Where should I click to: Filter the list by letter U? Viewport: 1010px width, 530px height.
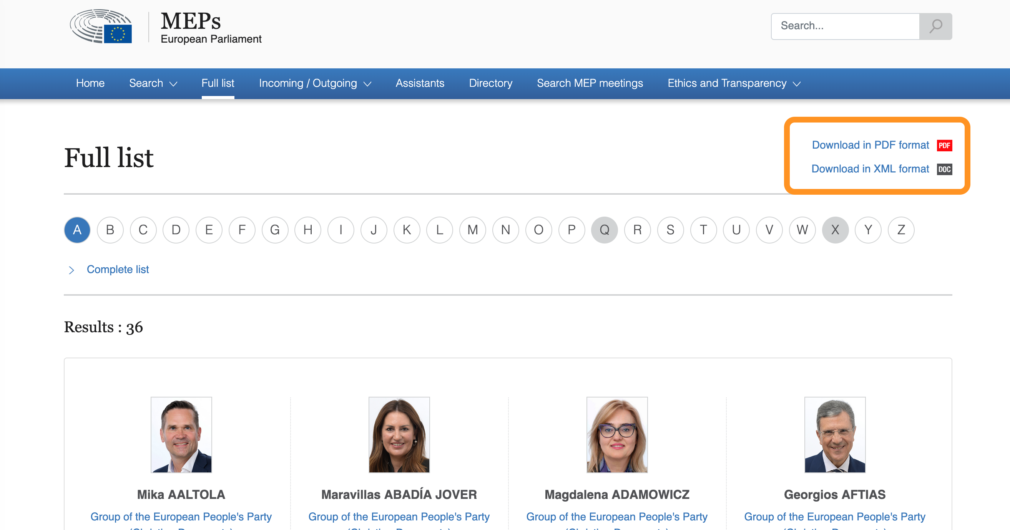(x=736, y=230)
